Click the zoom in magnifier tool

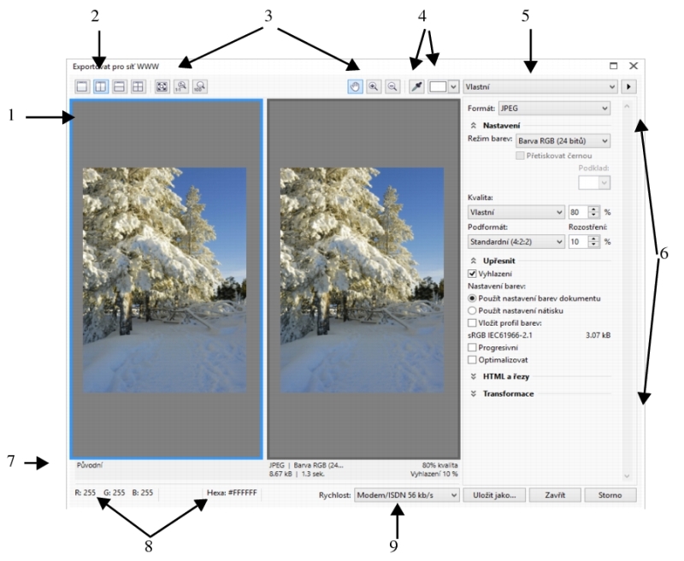(x=374, y=86)
